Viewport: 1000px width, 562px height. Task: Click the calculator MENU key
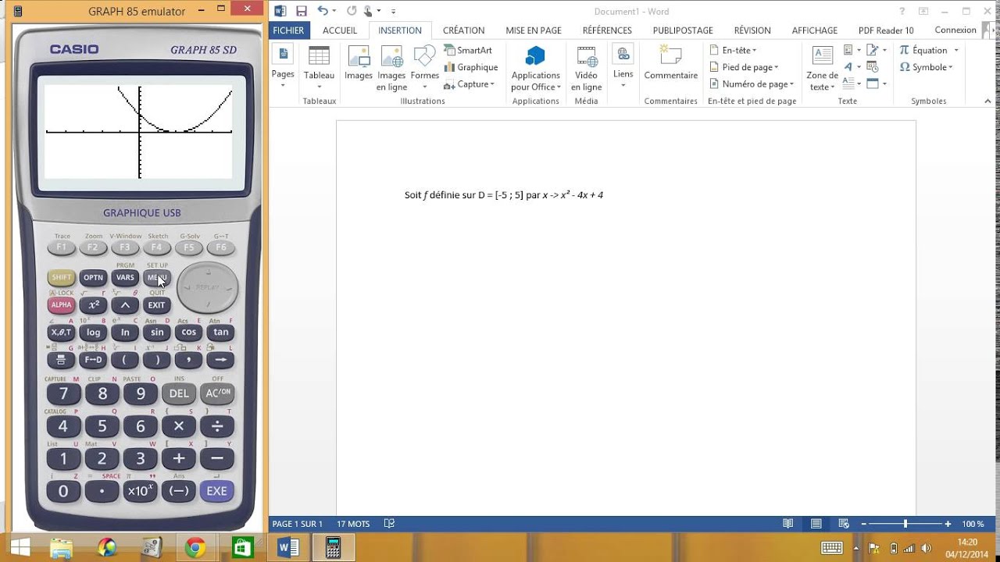(157, 277)
